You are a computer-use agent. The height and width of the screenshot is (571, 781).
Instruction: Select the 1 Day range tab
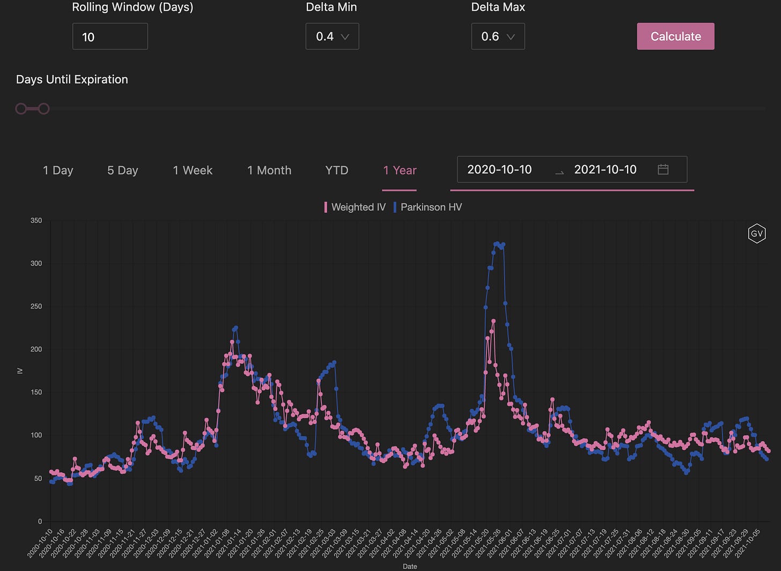[x=58, y=171]
